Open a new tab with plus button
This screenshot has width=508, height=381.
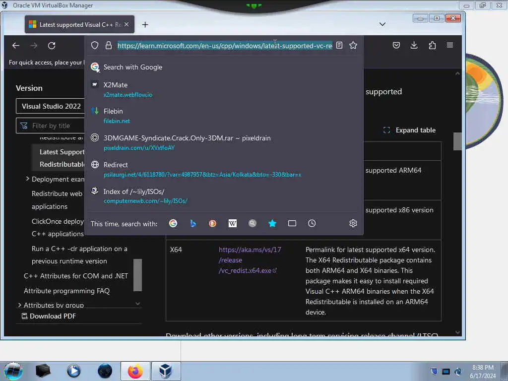click(x=145, y=25)
